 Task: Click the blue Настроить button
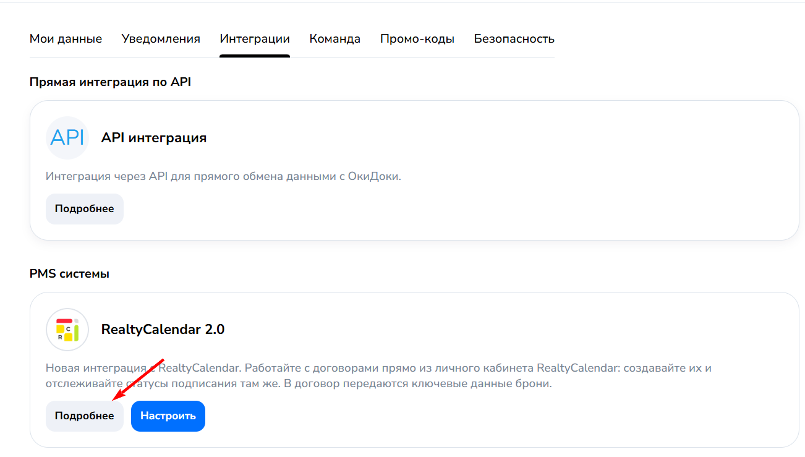click(x=168, y=416)
